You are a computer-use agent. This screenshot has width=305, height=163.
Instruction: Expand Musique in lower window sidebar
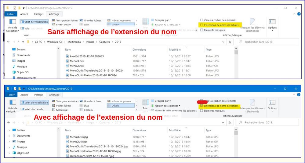pos(9,147)
